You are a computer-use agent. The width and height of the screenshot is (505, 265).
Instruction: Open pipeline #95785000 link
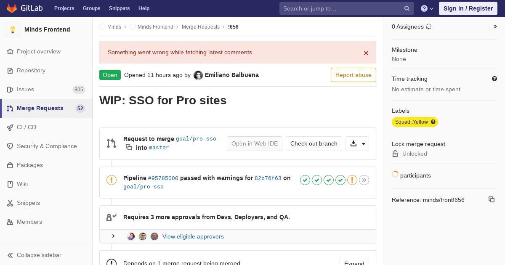click(163, 178)
